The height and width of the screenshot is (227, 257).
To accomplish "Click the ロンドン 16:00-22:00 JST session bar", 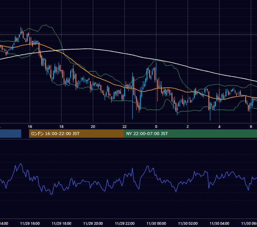I will 76,134.
